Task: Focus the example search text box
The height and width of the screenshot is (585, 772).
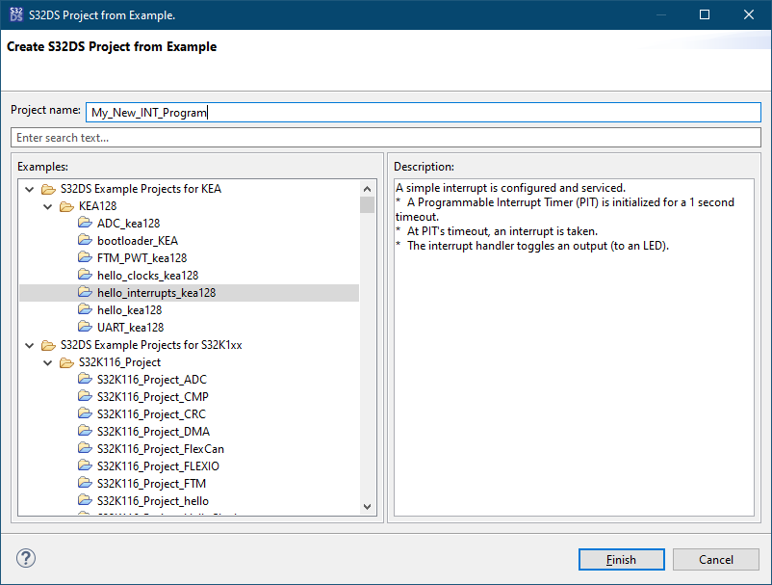Action: (385, 138)
